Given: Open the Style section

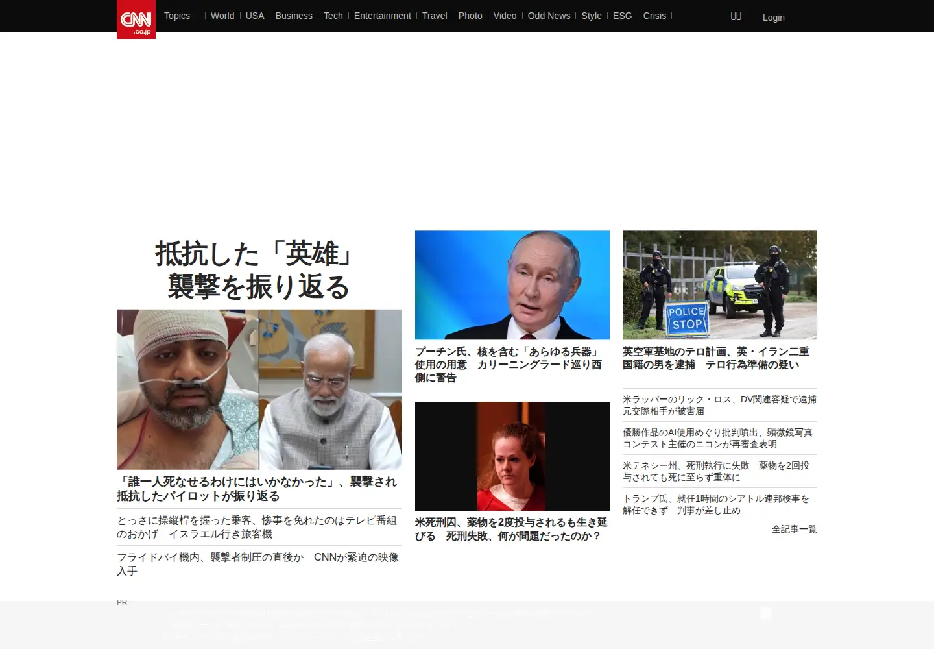Looking at the screenshot, I should coord(592,16).
